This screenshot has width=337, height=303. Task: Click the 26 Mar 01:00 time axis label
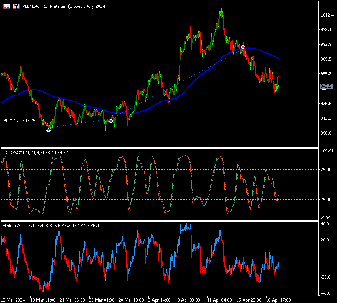point(102,300)
